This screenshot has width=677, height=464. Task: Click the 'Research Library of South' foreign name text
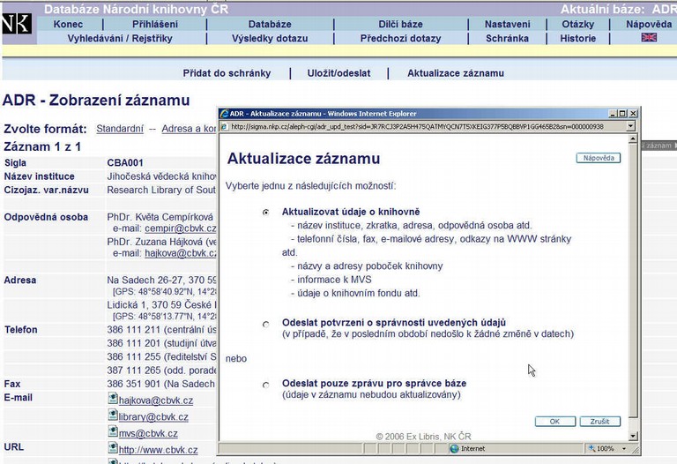tap(161, 190)
